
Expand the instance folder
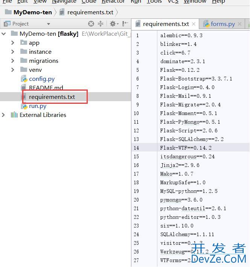(x=13, y=52)
